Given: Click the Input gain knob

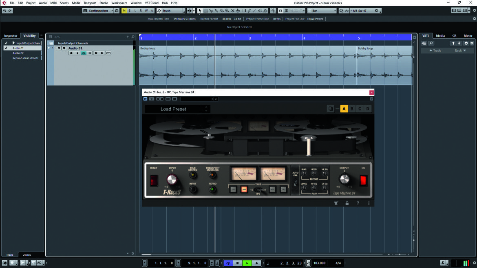Looking at the screenshot, I should 172,180.
